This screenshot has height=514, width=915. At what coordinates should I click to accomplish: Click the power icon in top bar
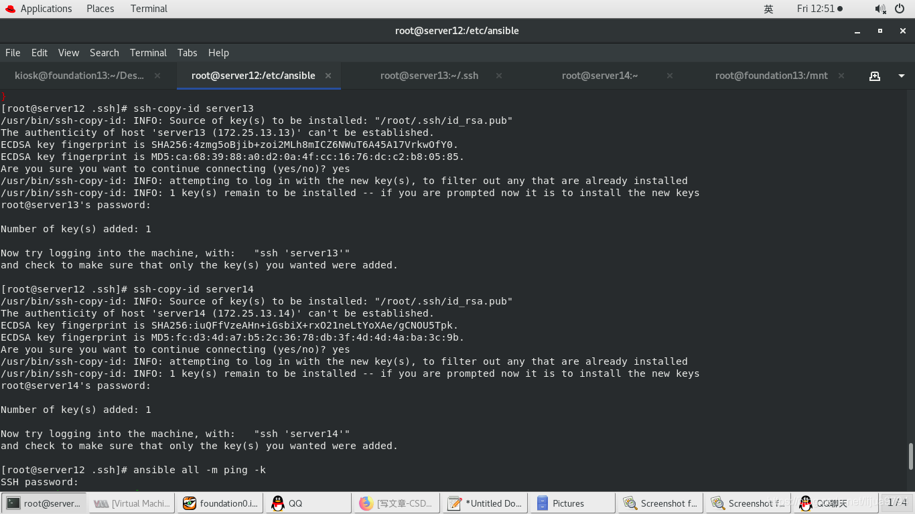coord(900,9)
